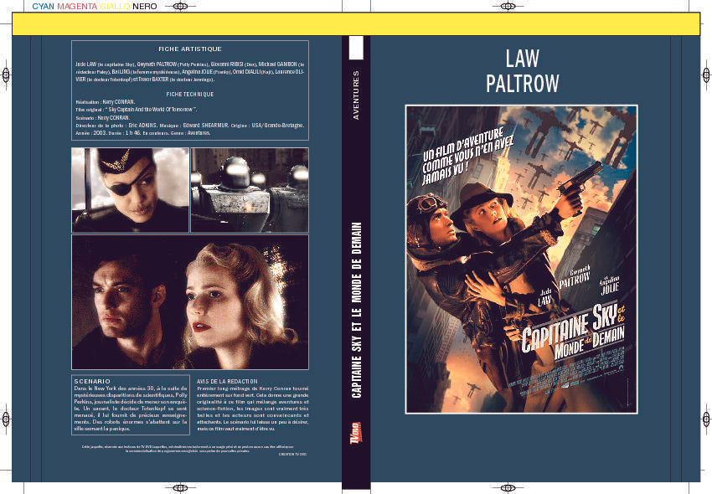712x494 pixels.
Task: Click the Jude LAW credit on the poster
Action: coord(545,297)
